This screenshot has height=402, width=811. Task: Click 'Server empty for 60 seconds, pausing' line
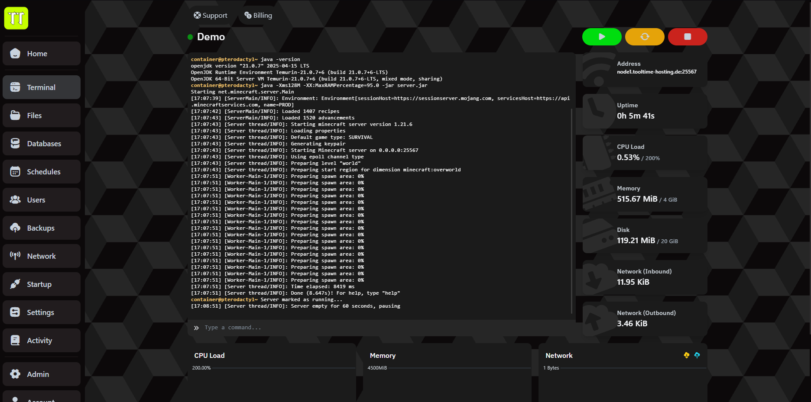(x=295, y=306)
